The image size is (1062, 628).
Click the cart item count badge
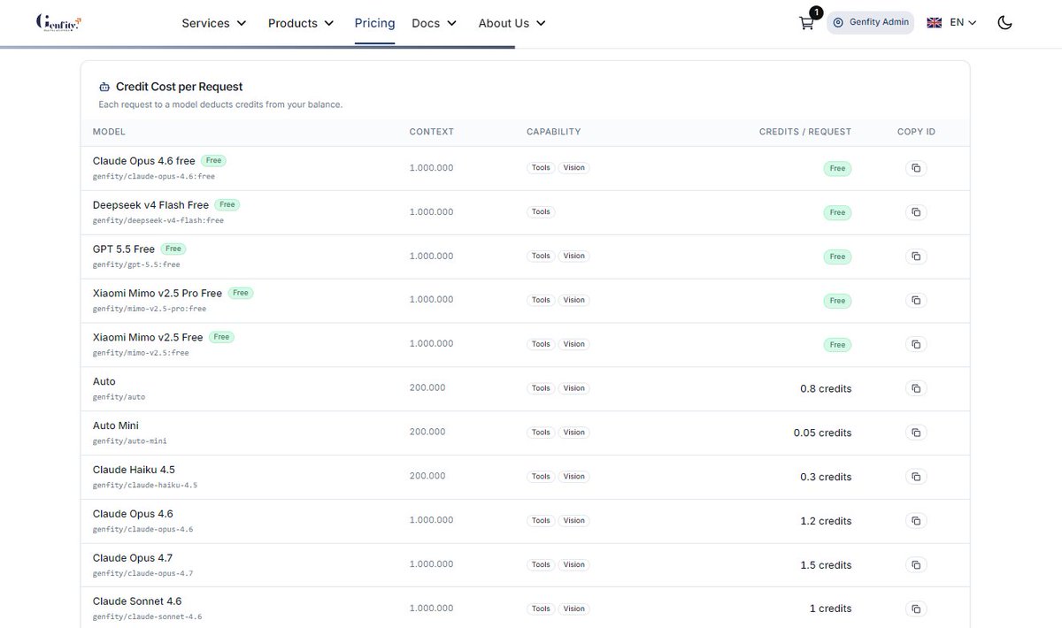[x=816, y=12]
